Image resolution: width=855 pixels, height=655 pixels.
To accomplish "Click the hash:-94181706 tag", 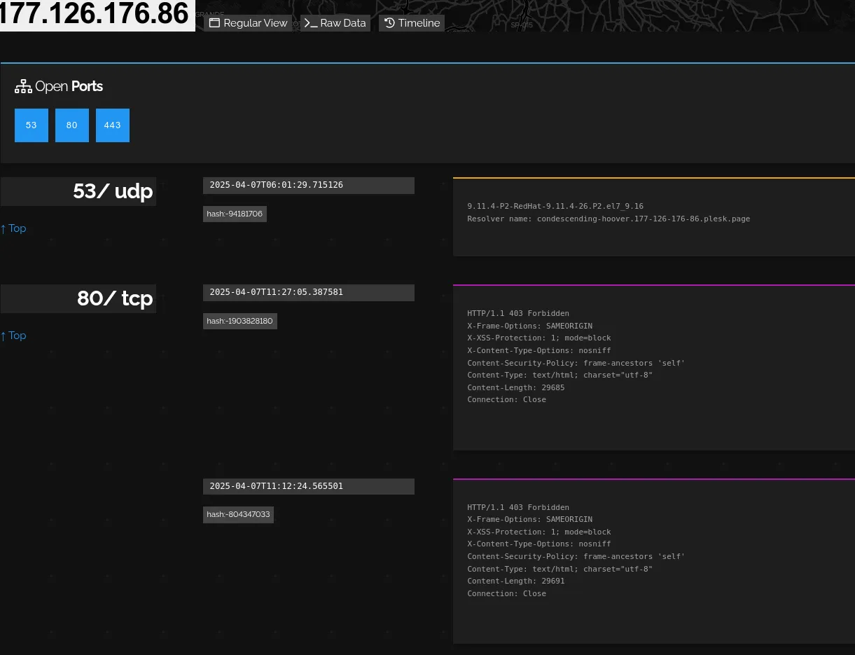I will pos(235,214).
